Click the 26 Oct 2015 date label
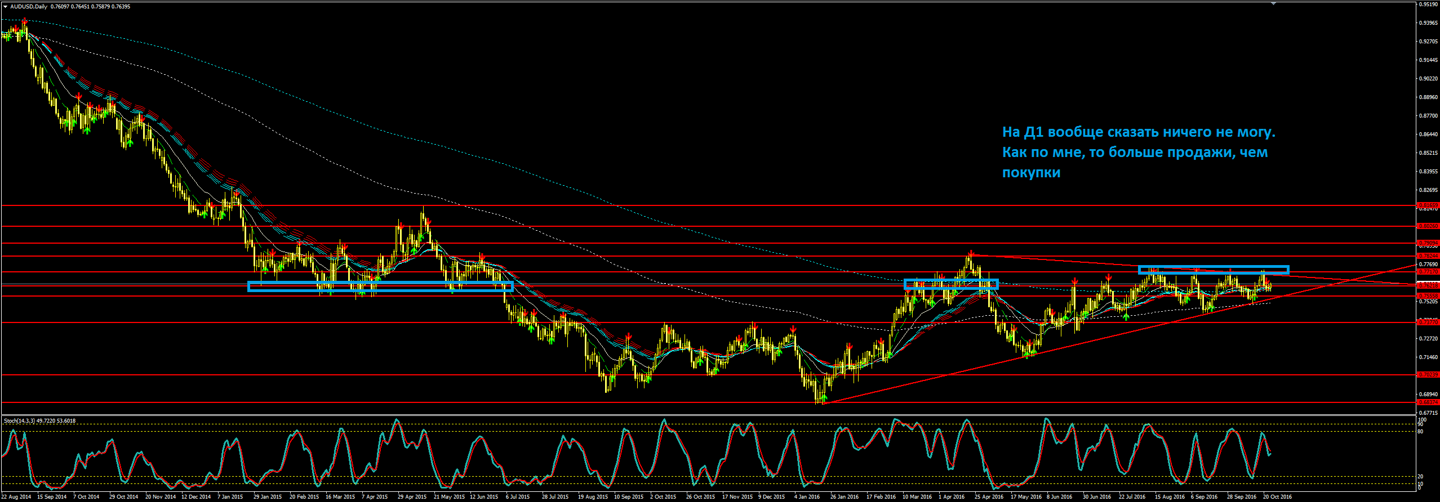Viewport: 1440px width, 502px height. point(701,497)
